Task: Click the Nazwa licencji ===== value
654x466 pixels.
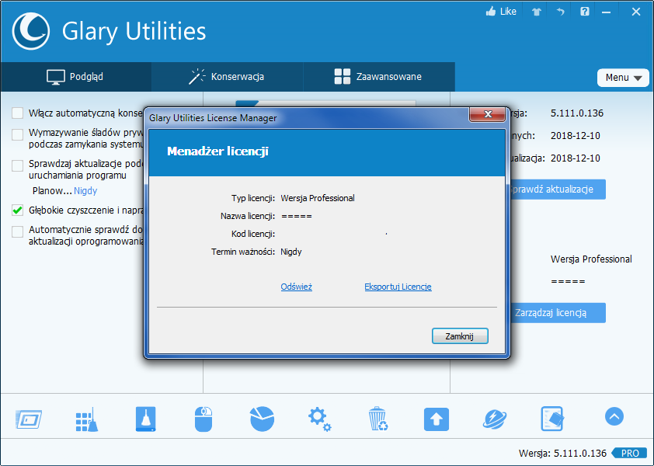Action: coord(297,216)
